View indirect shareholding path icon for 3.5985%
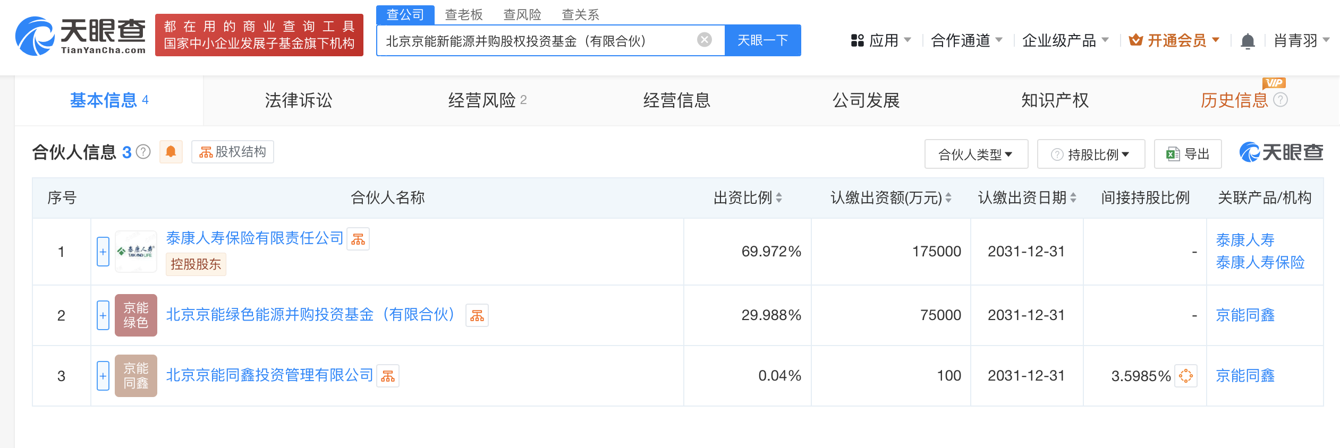 tap(1185, 376)
